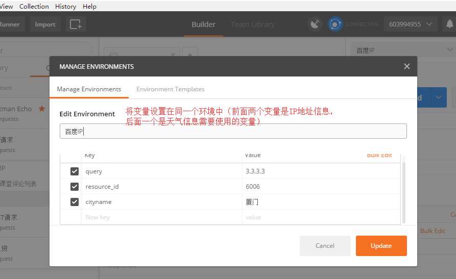Add a new request tab with plus

(190, 54)
